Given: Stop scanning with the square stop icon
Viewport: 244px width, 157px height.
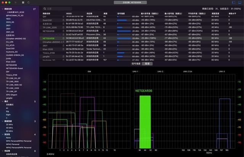Looking at the screenshot, I should coord(23,3).
